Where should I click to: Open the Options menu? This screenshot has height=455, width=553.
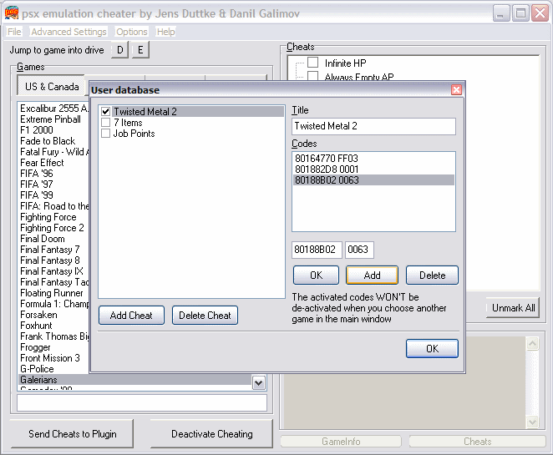click(x=131, y=32)
